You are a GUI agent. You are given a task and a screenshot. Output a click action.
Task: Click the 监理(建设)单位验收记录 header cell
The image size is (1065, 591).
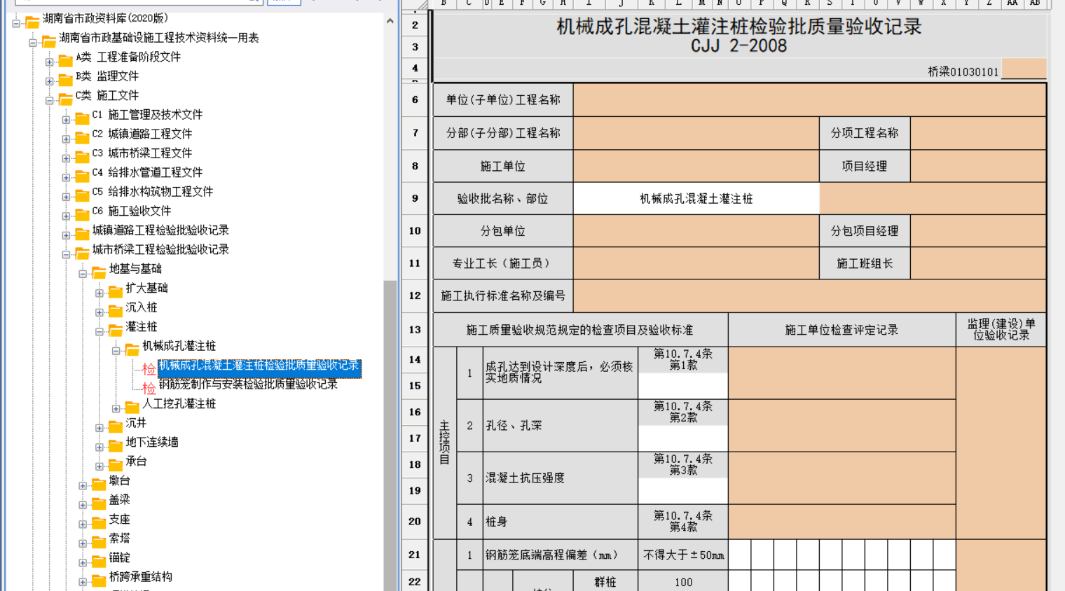click(x=1001, y=329)
